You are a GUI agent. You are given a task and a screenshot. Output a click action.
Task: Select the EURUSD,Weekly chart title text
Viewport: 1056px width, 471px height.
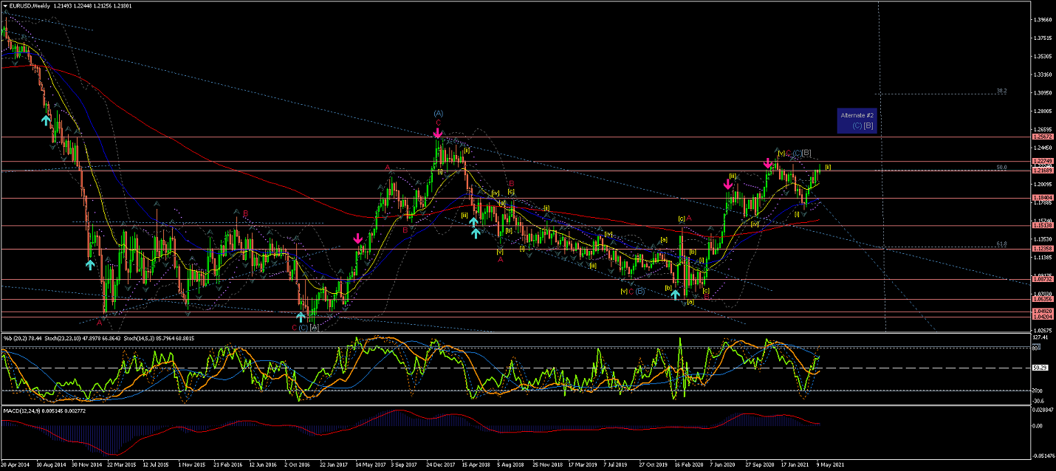(30, 6)
